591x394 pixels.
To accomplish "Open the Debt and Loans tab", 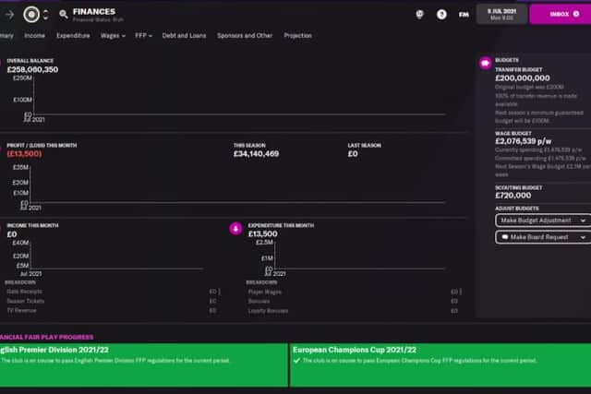I will click(184, 35).
